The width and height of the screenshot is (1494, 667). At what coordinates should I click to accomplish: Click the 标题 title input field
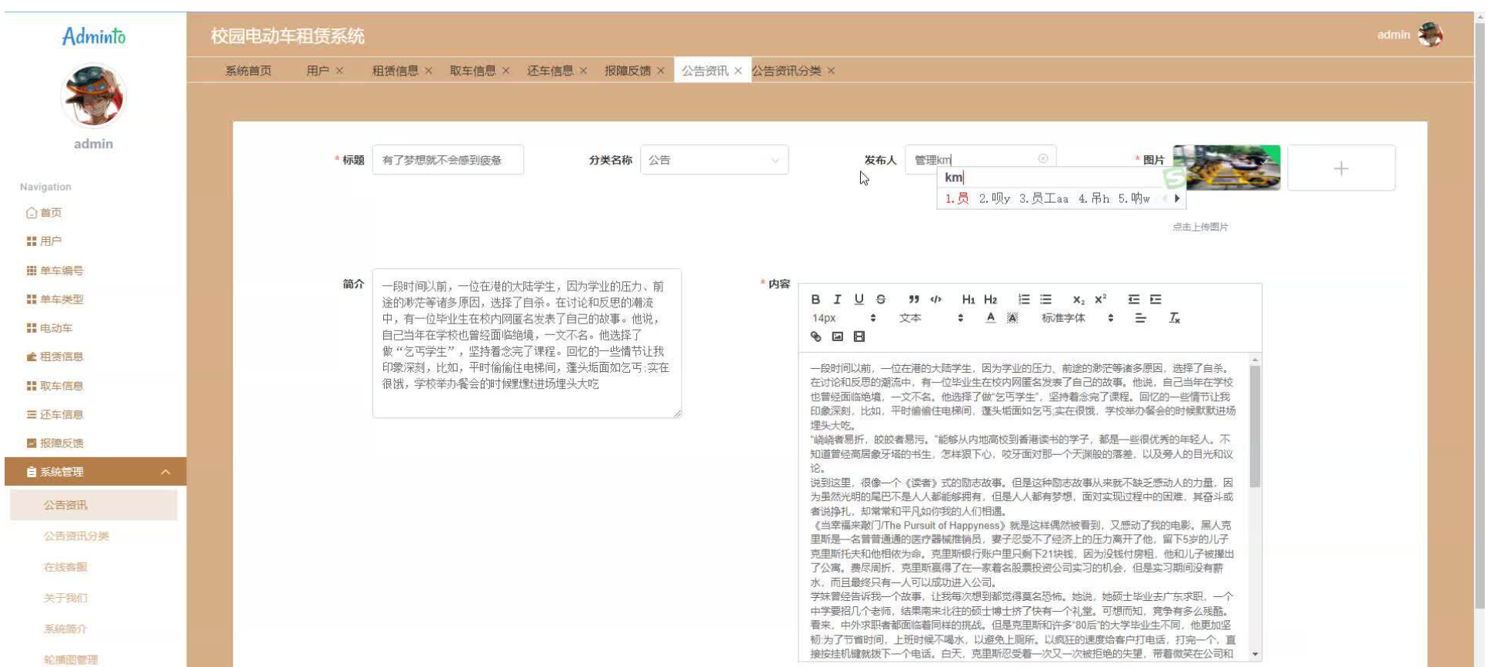448,160
